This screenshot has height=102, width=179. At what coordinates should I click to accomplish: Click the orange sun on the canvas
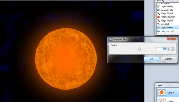tap(66, 59)
